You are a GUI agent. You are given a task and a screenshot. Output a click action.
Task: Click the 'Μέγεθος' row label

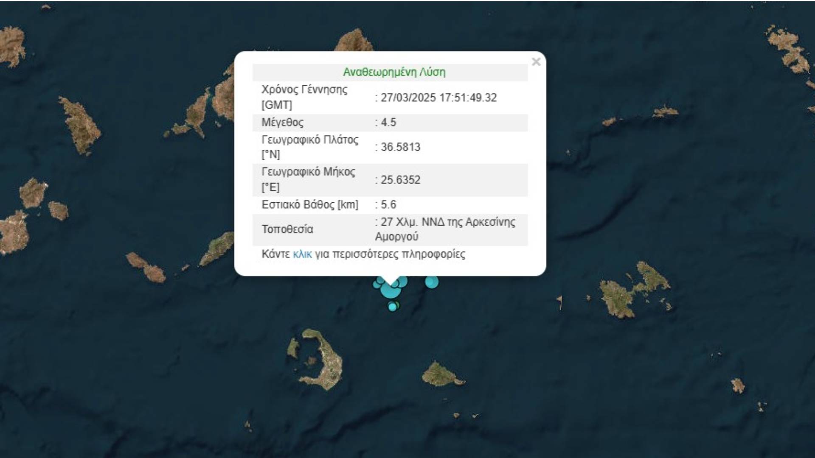point(282,123)
